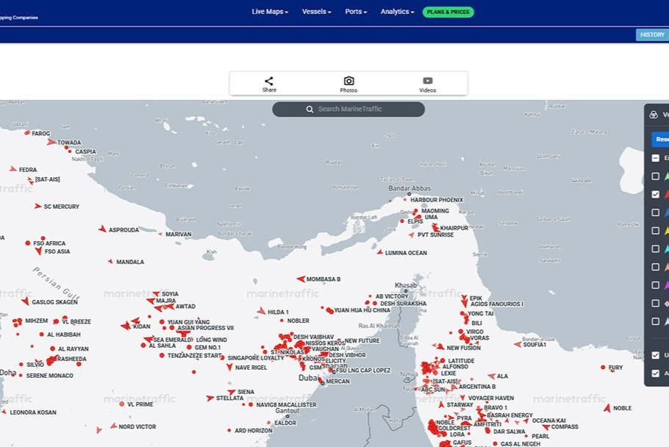Click the magnifier icon in search bar
This screenshot has width=669, height=447.
tap(310, 110)
